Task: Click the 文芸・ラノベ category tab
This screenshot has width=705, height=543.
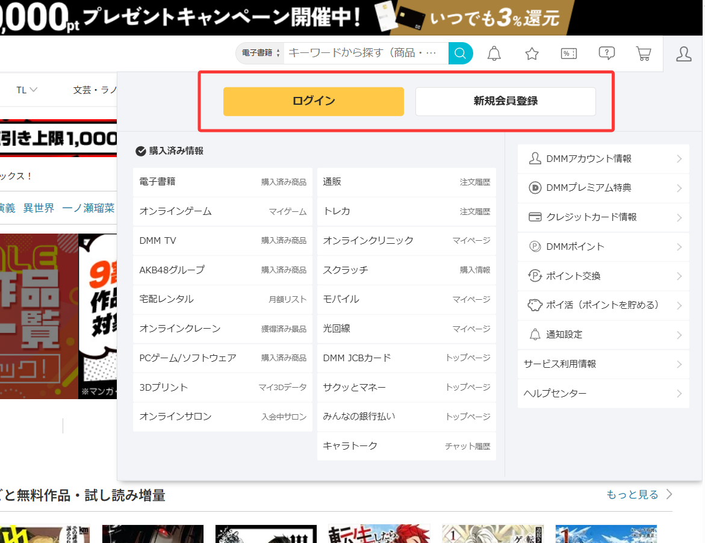Action: [x=95, y=90]
